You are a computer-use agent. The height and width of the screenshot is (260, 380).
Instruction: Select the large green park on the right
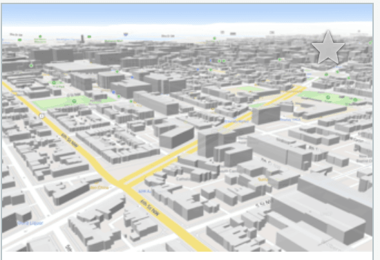(329, 98)
